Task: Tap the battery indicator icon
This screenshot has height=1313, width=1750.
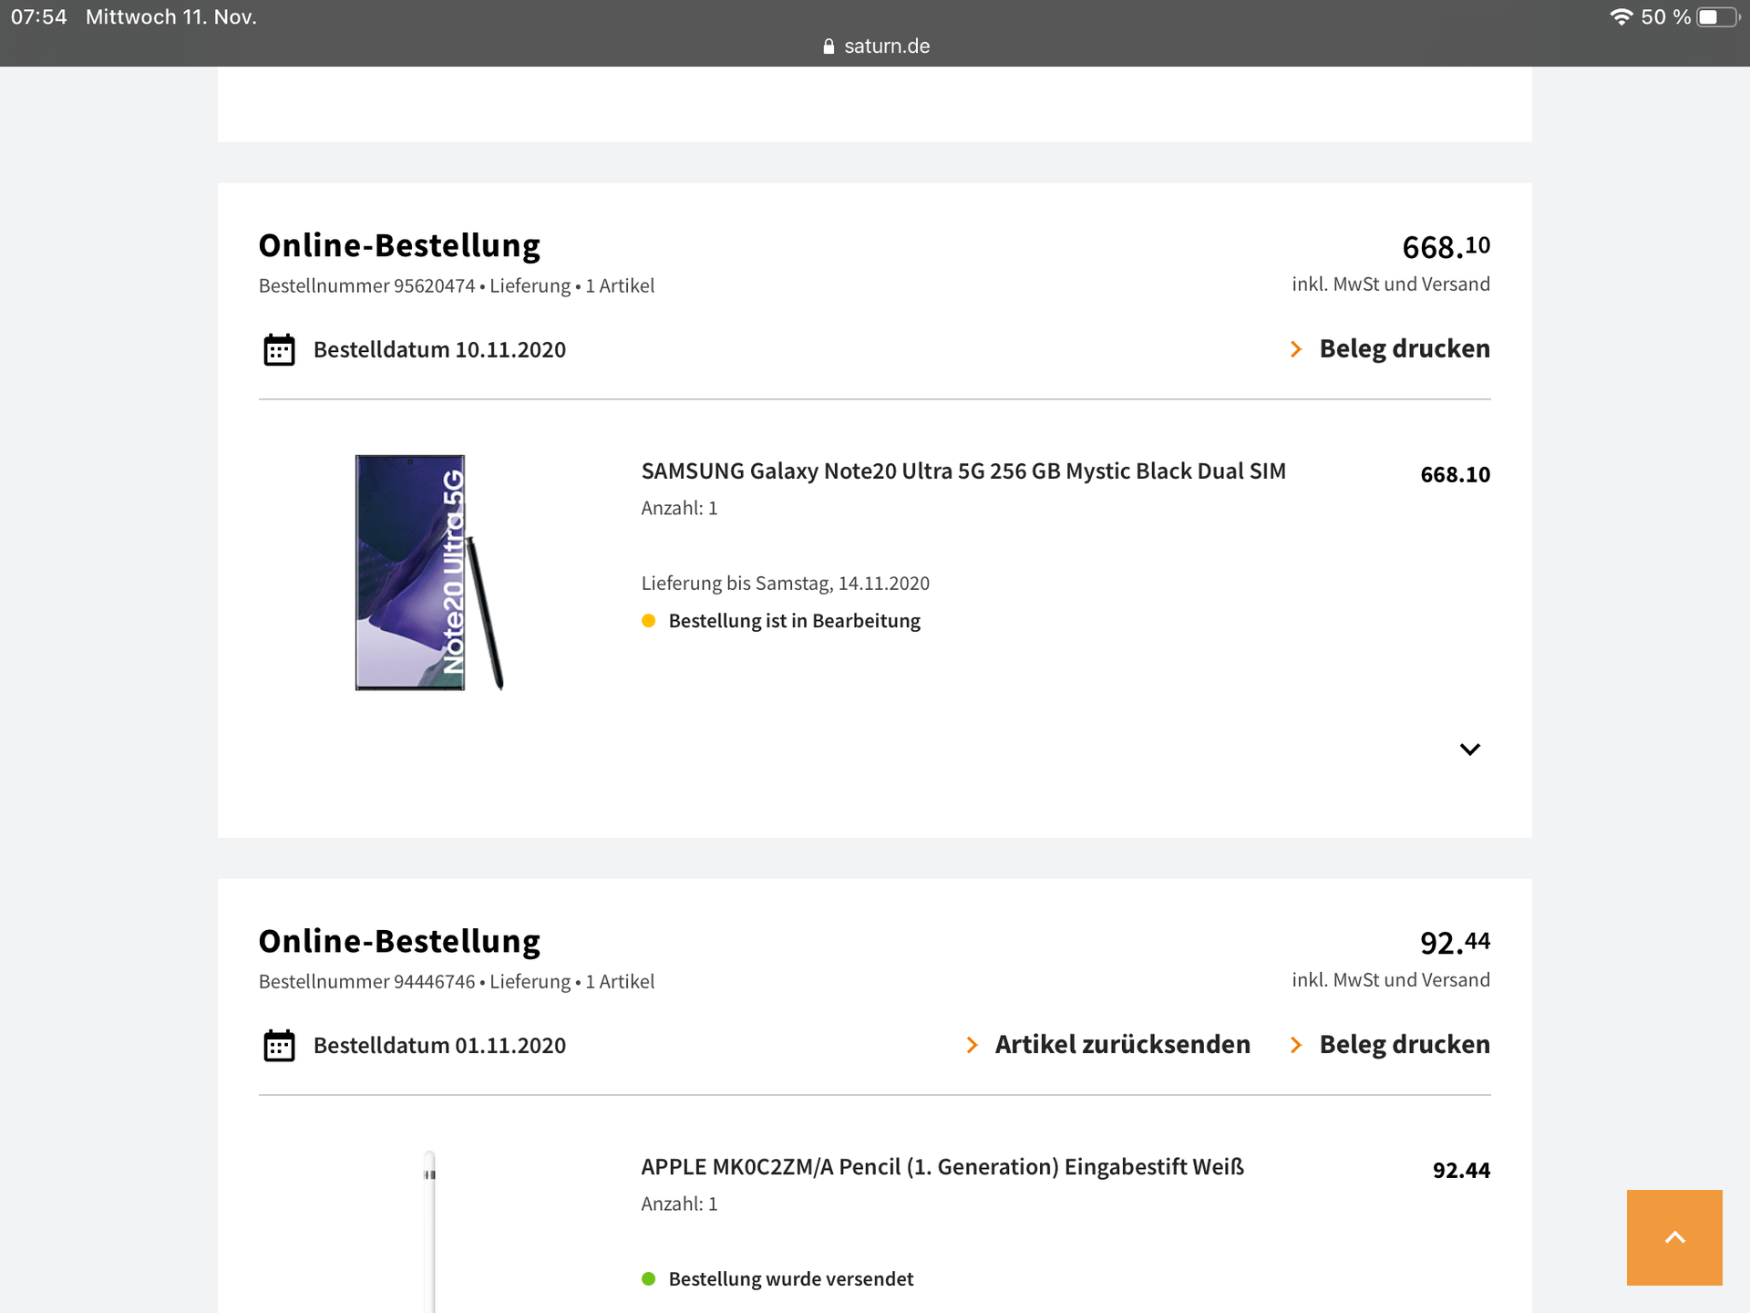Action: click(1717, 17)
